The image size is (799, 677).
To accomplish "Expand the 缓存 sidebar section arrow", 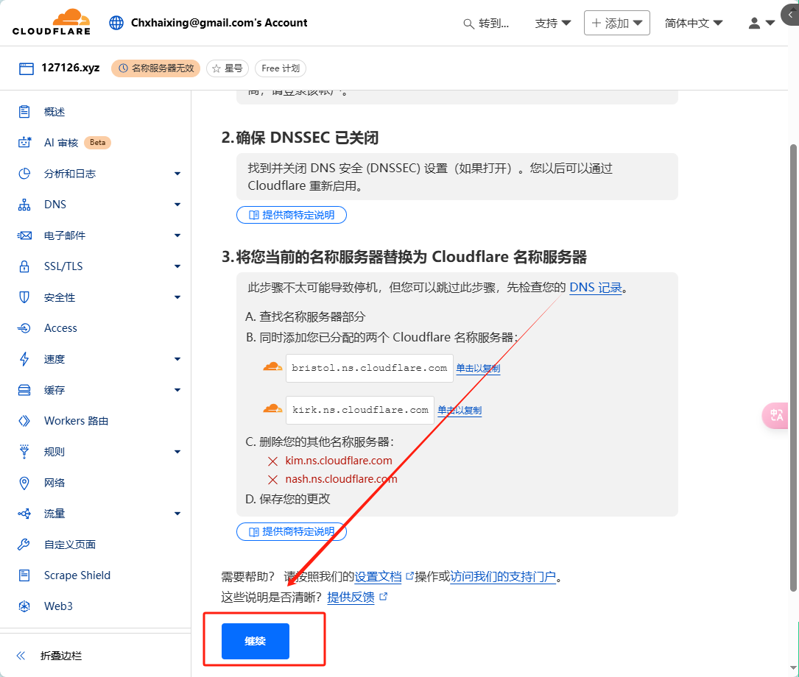I will [x=177, y=390].
